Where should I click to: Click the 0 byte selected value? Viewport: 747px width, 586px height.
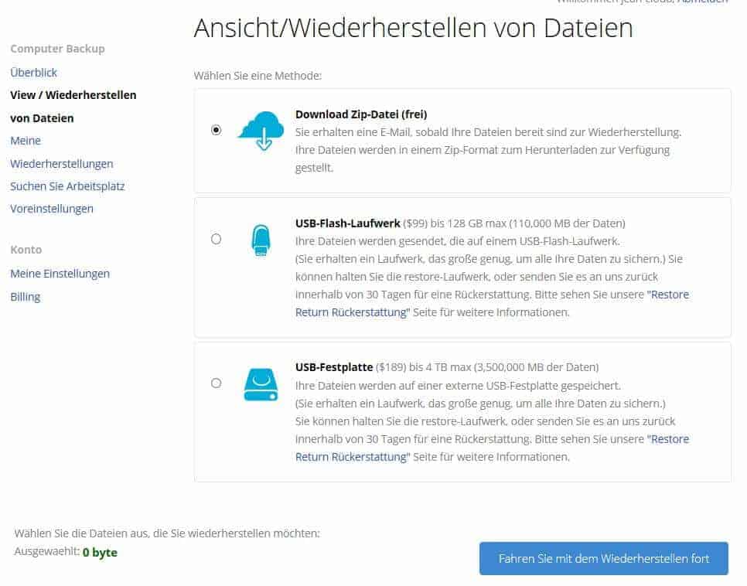100,552
